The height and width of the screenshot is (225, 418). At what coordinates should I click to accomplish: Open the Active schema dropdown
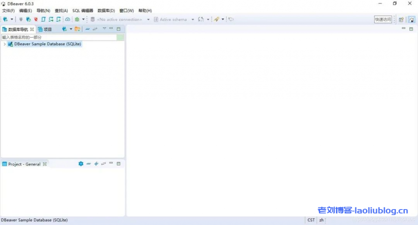(x=193, y=20)
